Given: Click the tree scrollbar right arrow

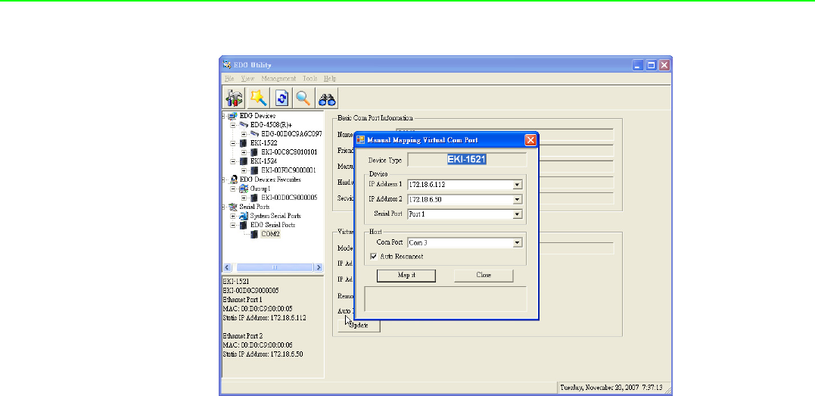Looking at the screenshot, I should point(319,267).
